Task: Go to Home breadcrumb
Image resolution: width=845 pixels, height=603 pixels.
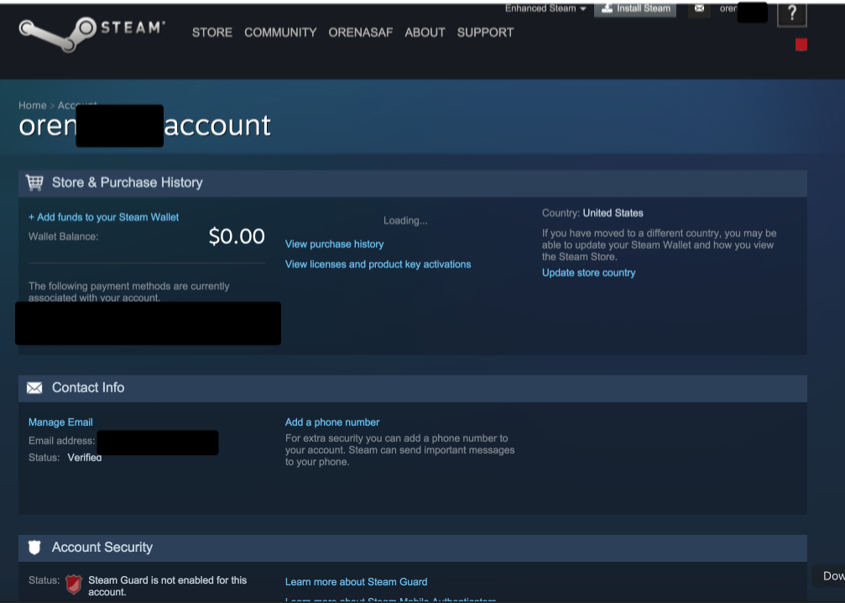Action: (x=33, y=105)
